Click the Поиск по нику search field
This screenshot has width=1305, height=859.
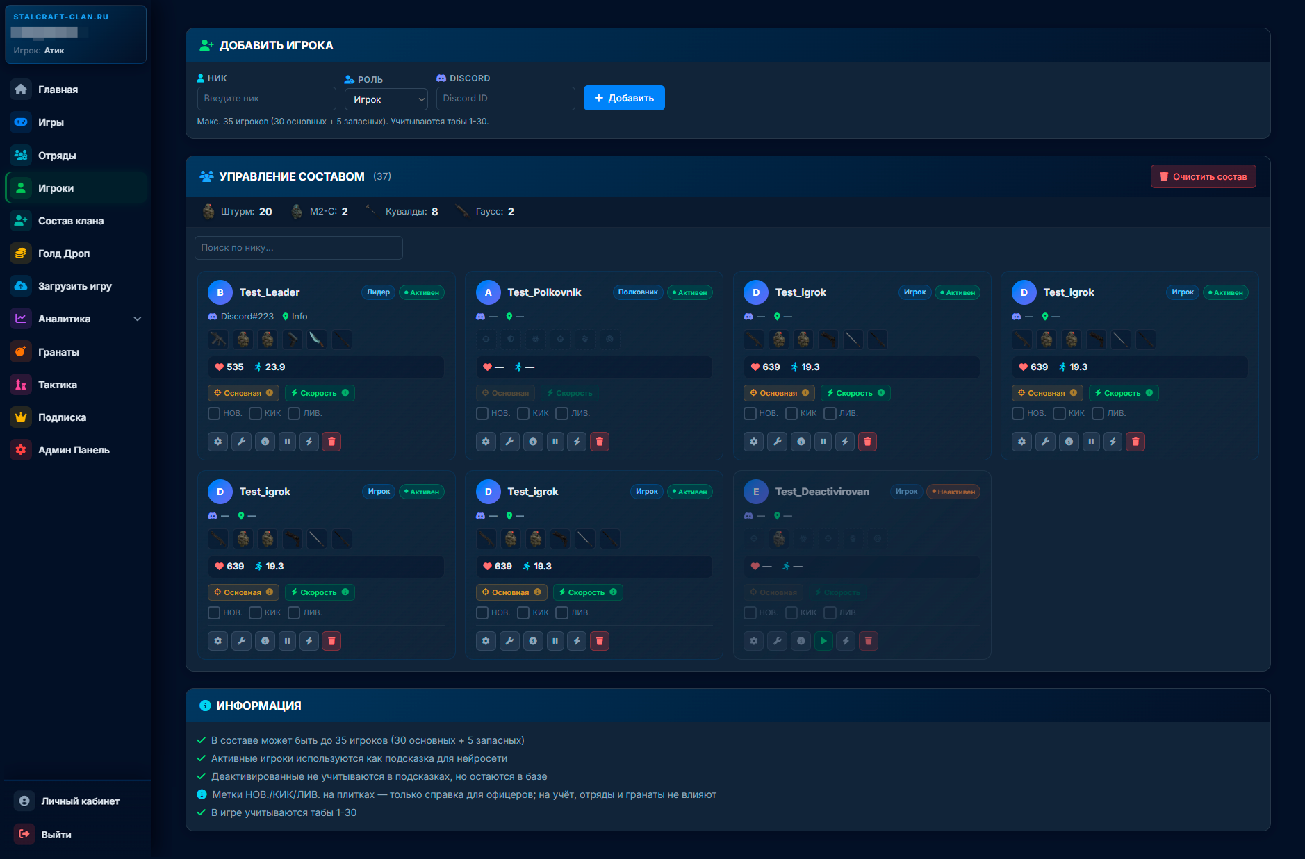[x=299, y=248]
